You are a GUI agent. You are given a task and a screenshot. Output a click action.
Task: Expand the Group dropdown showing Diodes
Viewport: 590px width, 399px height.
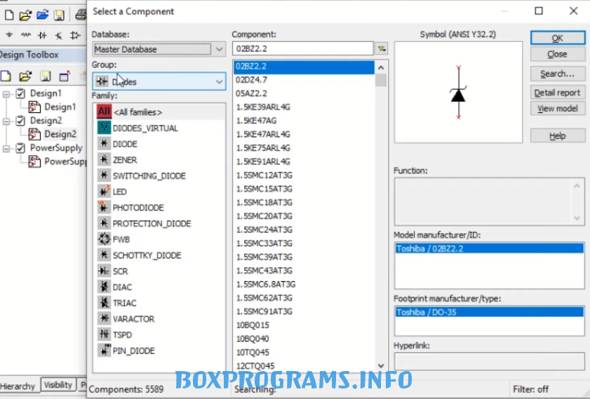[219, 81]
